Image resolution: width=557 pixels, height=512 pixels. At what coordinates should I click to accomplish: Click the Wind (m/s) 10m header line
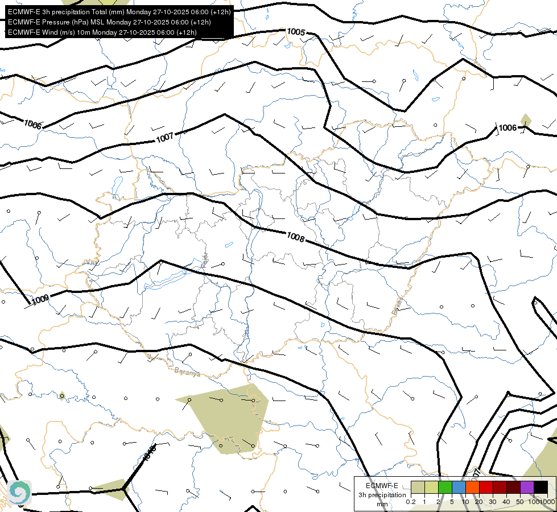click(x=102, y=32)
